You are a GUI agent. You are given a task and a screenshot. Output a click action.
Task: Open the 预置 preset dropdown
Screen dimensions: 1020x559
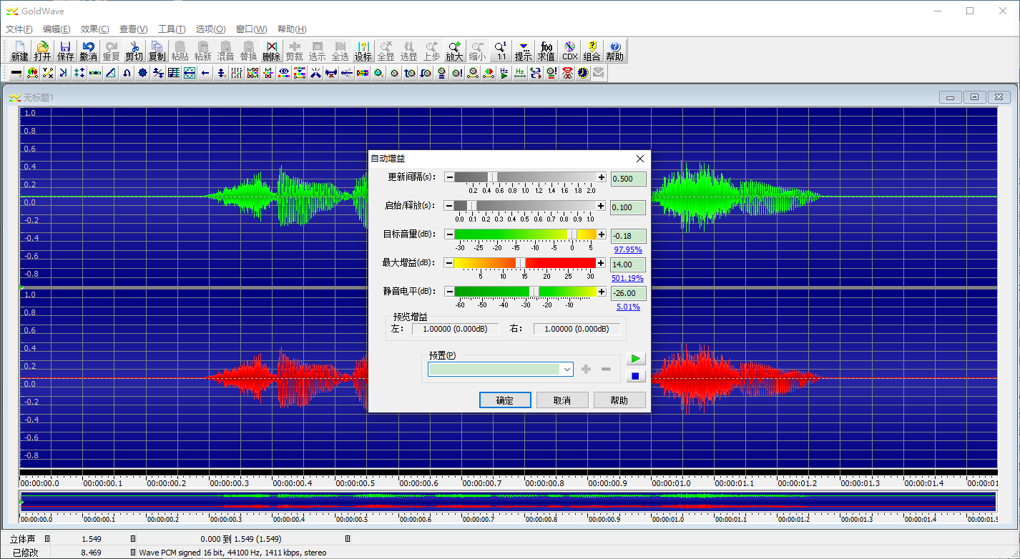click(x=501, y=369)
